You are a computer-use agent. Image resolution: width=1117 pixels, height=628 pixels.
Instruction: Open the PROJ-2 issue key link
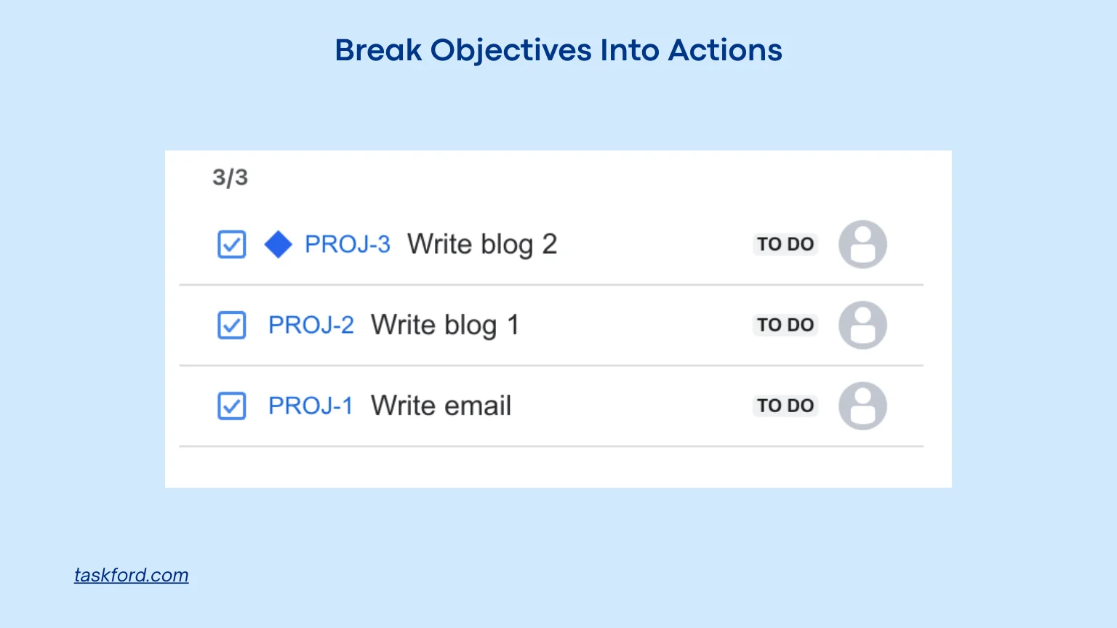click(311, 325)
